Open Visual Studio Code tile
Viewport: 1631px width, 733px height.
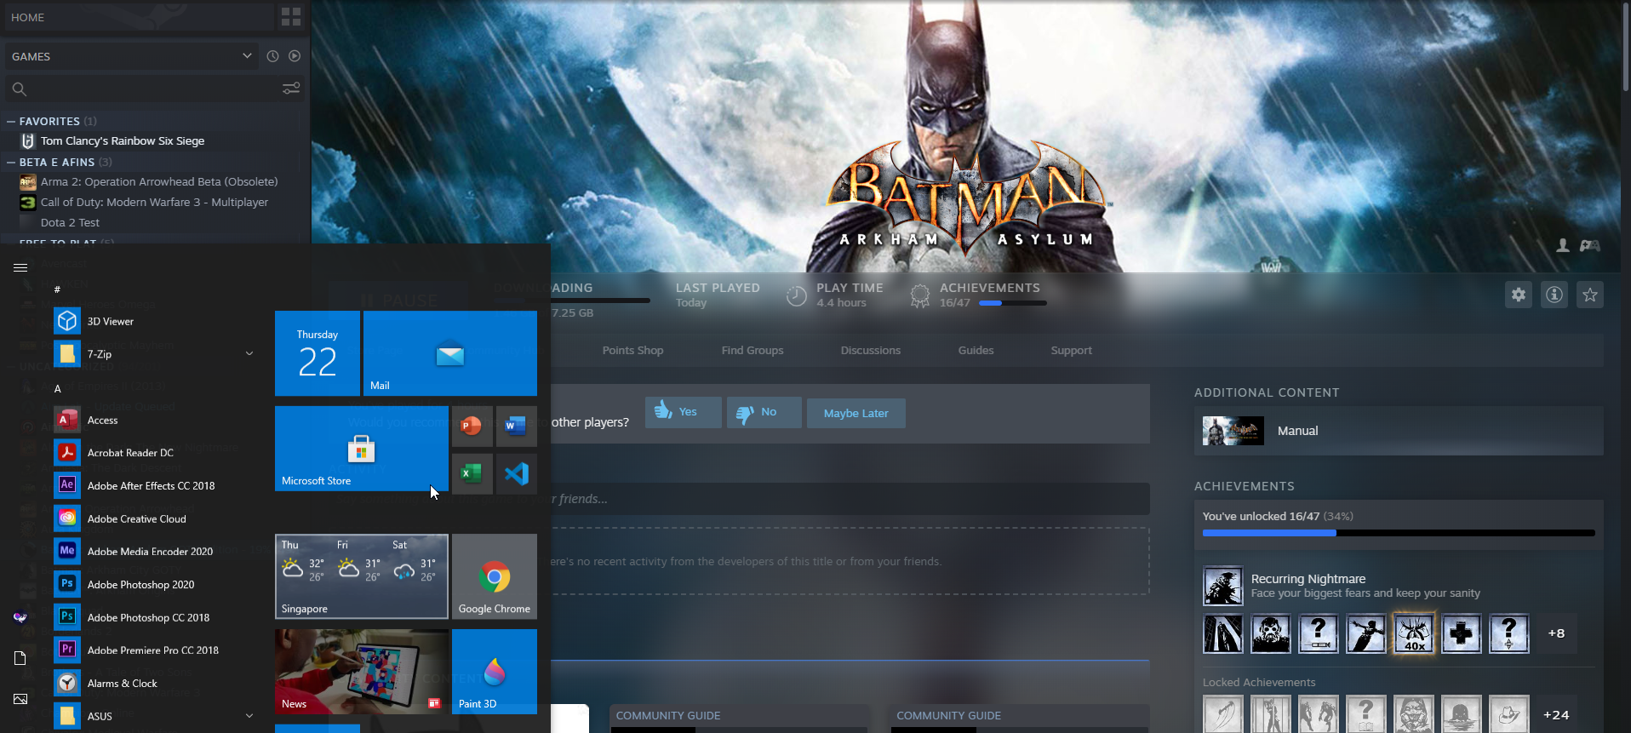516,473
